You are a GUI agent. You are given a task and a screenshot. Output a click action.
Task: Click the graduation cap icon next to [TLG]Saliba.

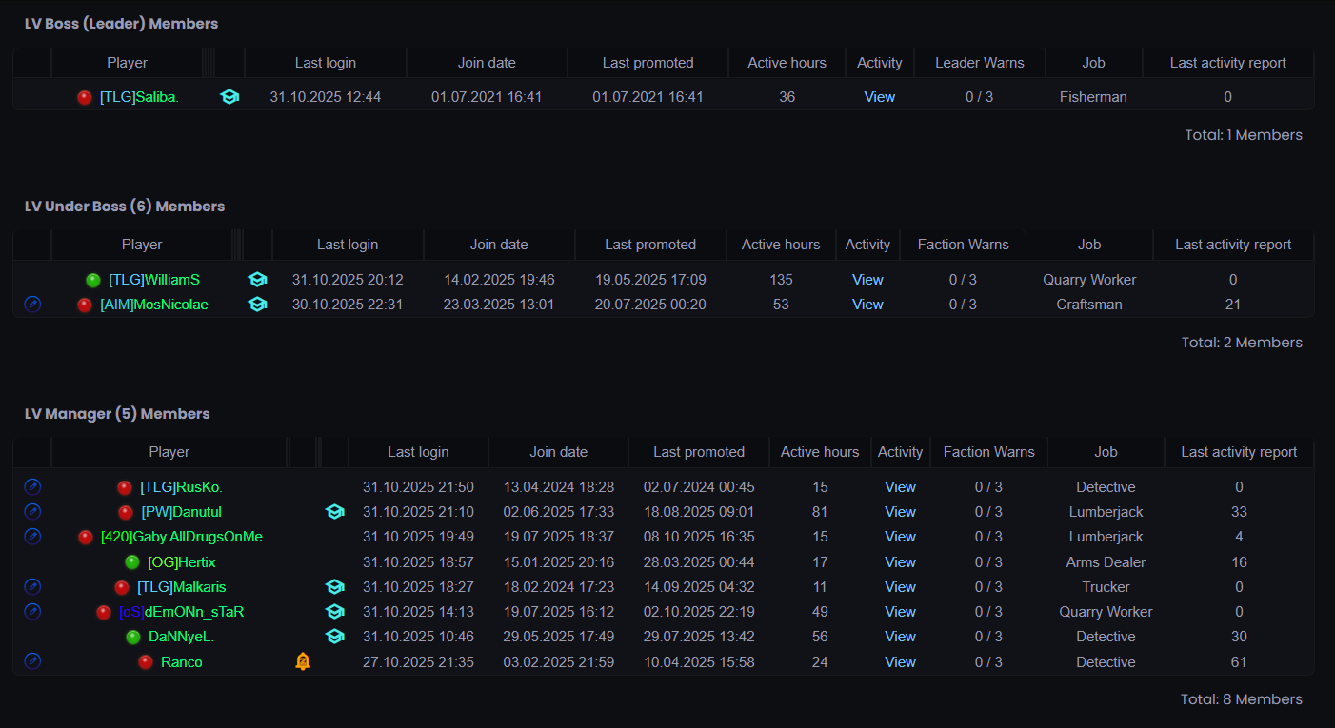point(229,97)
